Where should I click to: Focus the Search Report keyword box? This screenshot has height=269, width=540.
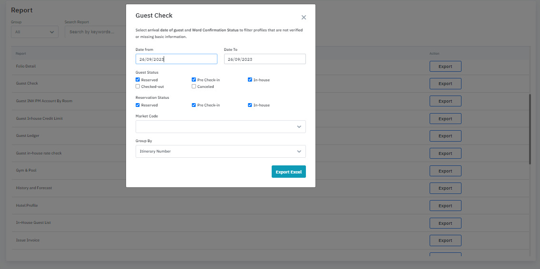[95, 32]
